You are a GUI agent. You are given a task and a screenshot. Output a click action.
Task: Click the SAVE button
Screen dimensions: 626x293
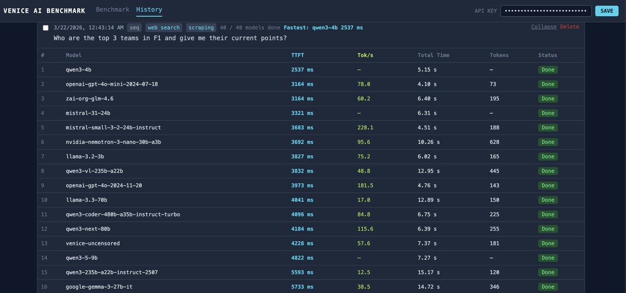(607, 11)
